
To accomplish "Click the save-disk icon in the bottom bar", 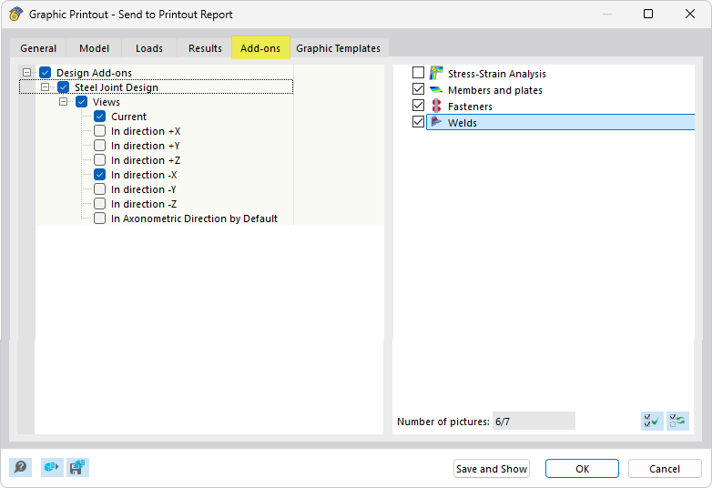I will click(x=77, y=468).
